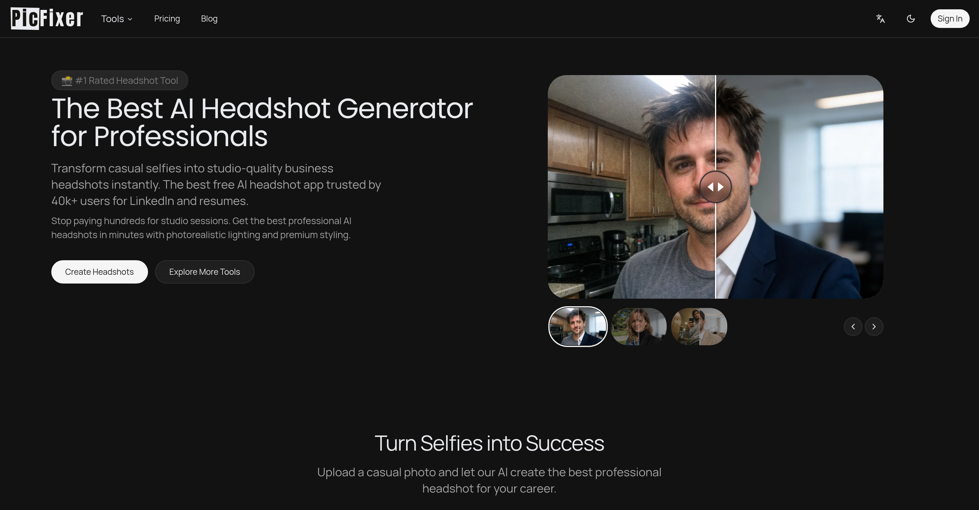
Task: Select the first headshot thumbnail
Action: click(577, 326)
